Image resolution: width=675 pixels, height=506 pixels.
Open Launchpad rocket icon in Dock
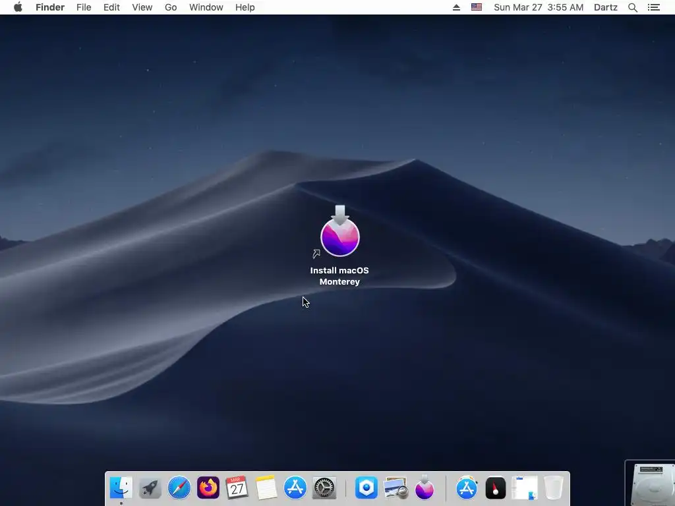pos(150,488)
